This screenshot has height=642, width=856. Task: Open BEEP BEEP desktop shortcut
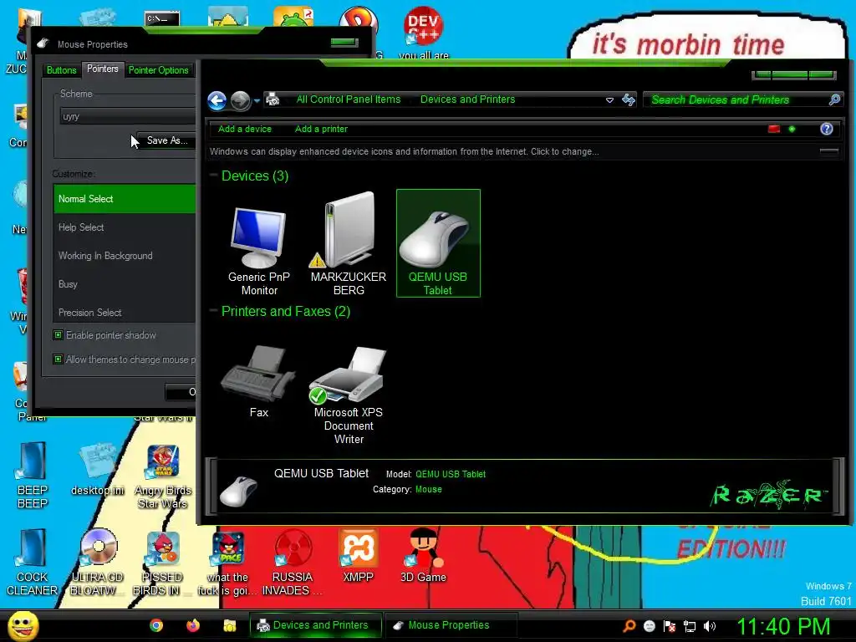[x=33, y=475]
